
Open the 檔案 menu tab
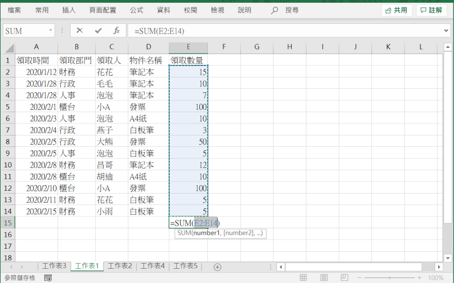tap(14, 10)
